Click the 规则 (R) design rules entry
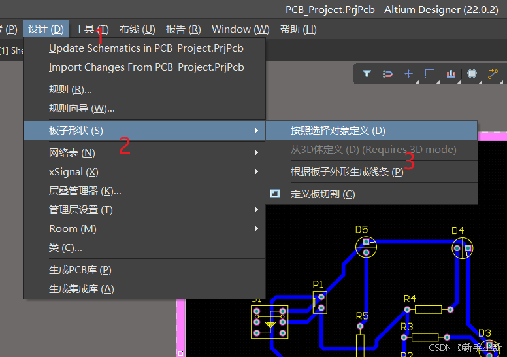The width and height of the screenshot is (507, 357). (71, 90)
